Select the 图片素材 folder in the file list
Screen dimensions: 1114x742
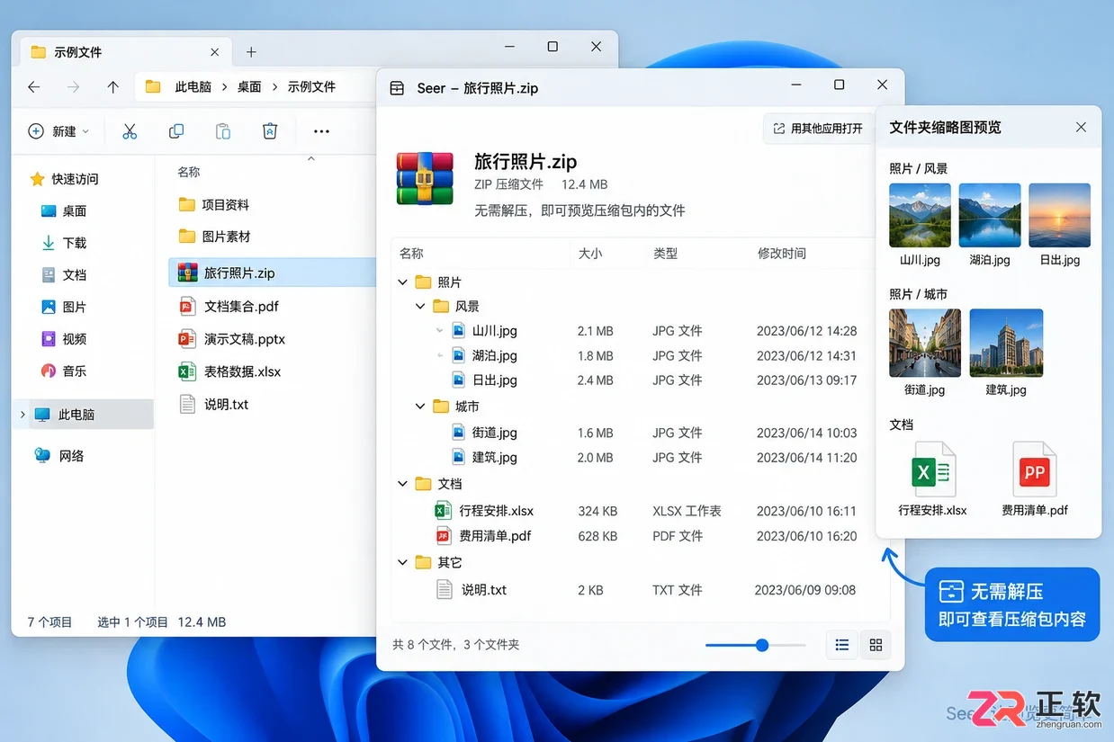214,237
